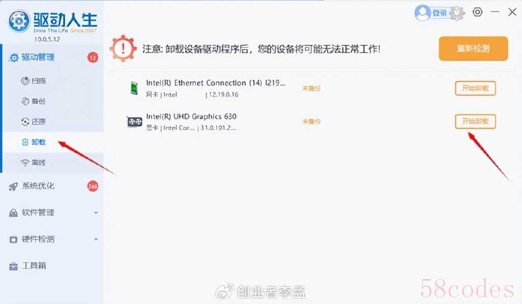Image resolution: width=522 pixels, height=304 pixels.
Task: Expand the 软件管理 dropdown arrow
Action: tap(96, 212)
